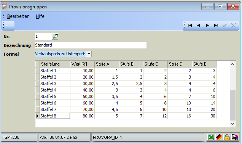The width and height of the screenshot is (242, 143).
Task: Click the Wert [%] column header
Action: tap(83, 64)
